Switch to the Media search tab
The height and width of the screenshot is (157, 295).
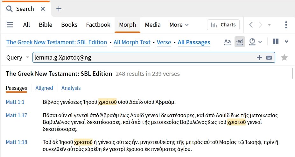point(153,25)
